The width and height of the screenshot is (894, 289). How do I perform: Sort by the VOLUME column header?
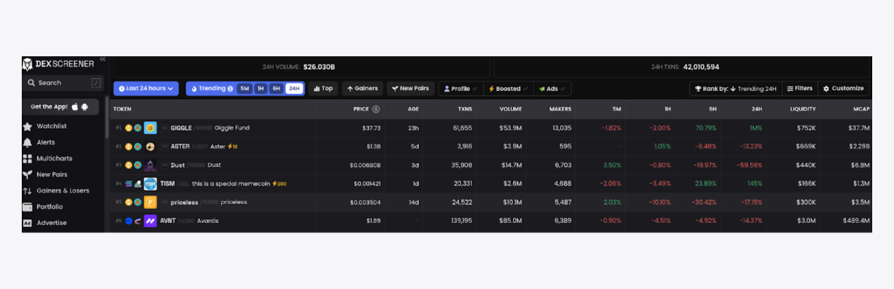[510, 109]
